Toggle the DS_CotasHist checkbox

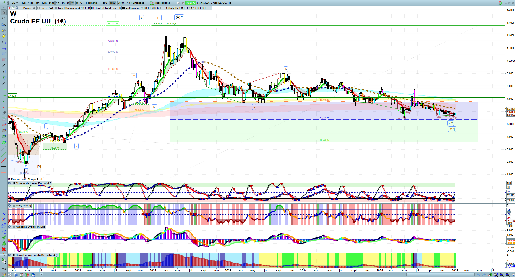tap(162, 8)
